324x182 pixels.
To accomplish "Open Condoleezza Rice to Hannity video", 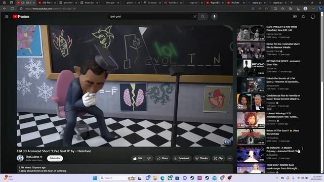I will tap(283, 97).
